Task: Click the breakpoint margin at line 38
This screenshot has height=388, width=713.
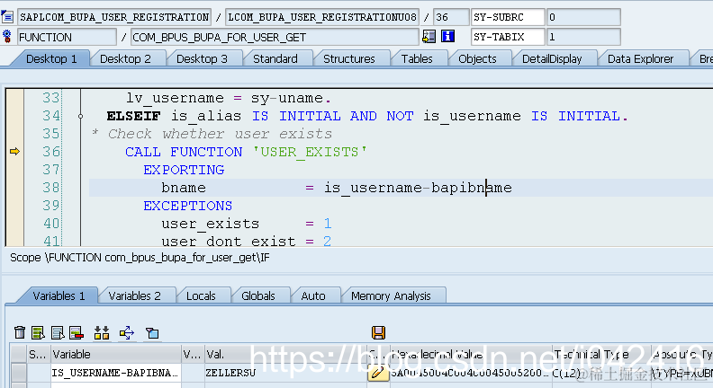Action: pyautogui.click(x=14, y=188)
